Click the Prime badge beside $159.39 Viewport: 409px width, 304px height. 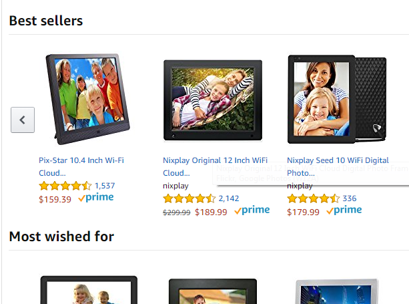(x=96, y=198)
